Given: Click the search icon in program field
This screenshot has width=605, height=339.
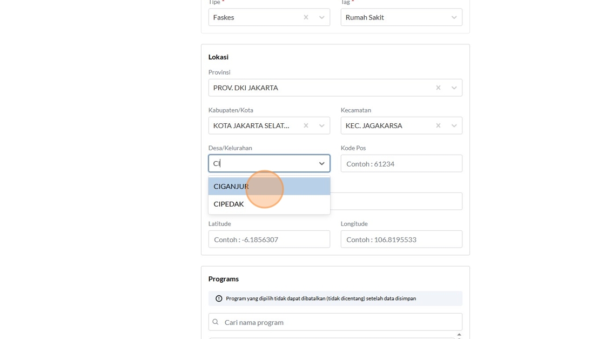Looking at the screenshot, I should [216, 322].
